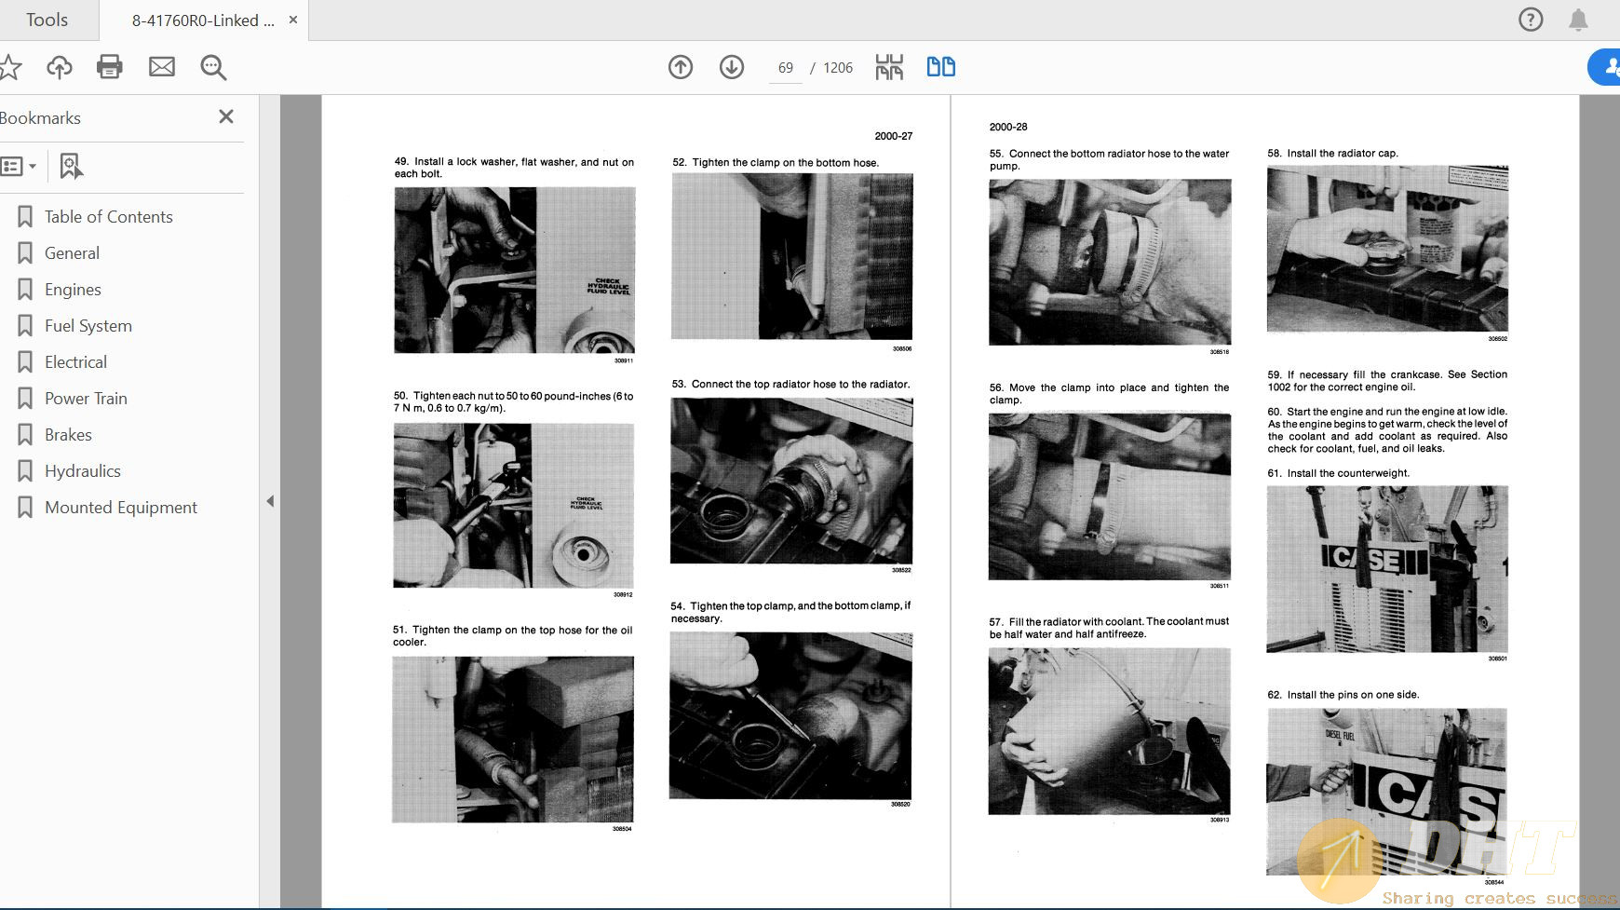Open notifications bell
Image resolution: width=1620 pixels, height=910 pixels.
coord(1578,20)
